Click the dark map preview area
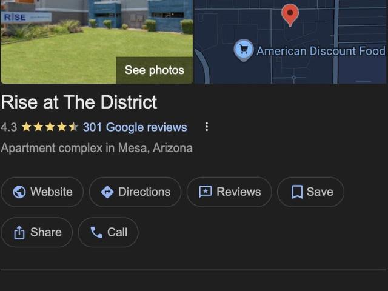The image size is (388, 291). (x=290, y=42)
